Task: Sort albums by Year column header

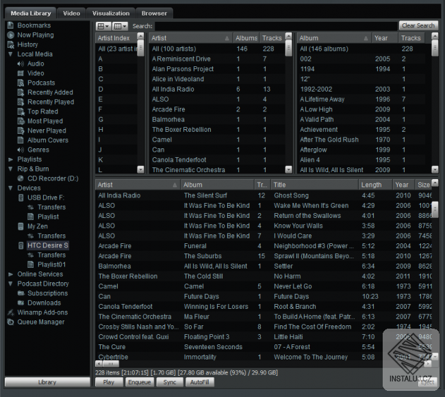Action: coord(384,38)
